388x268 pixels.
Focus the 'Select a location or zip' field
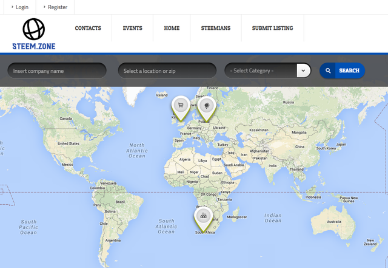[x=167, y=70]
